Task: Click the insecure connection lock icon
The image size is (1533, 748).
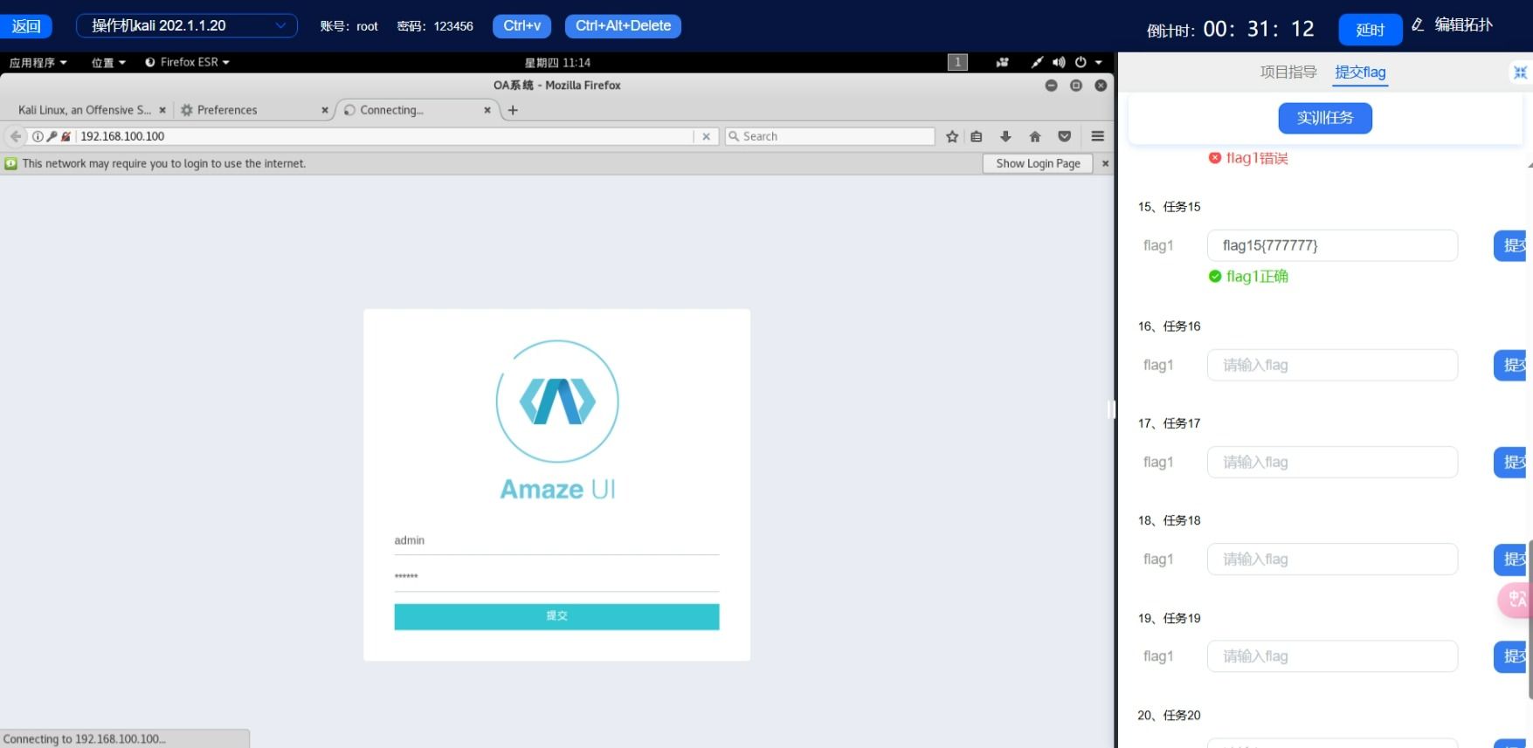Action: 66,136
